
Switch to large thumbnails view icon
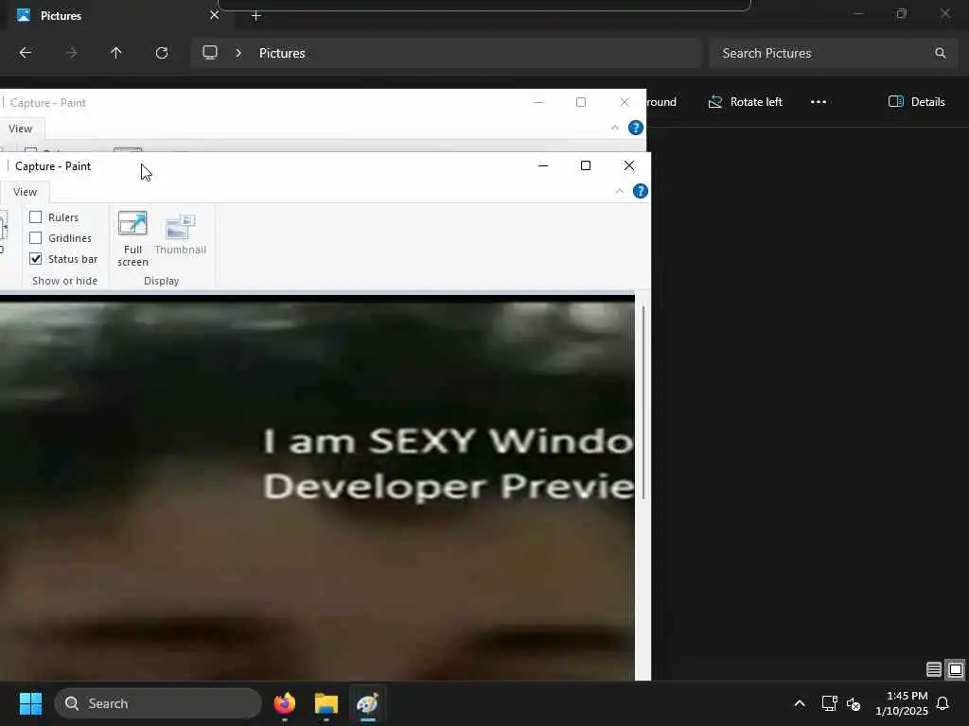956,669
